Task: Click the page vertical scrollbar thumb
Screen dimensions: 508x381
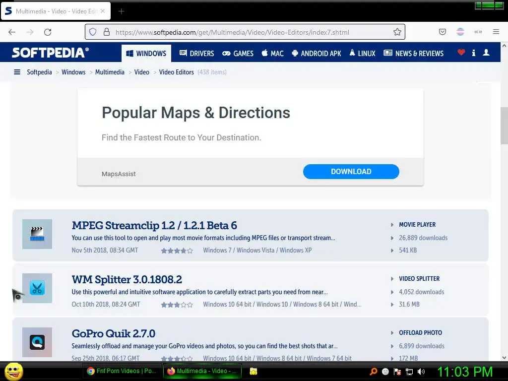Action: click(x=504, y=126)
